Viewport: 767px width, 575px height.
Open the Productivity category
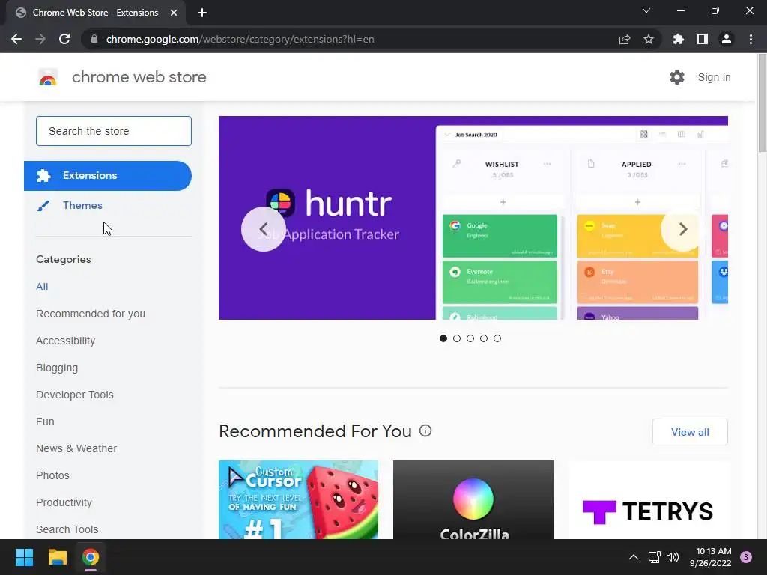64,502
